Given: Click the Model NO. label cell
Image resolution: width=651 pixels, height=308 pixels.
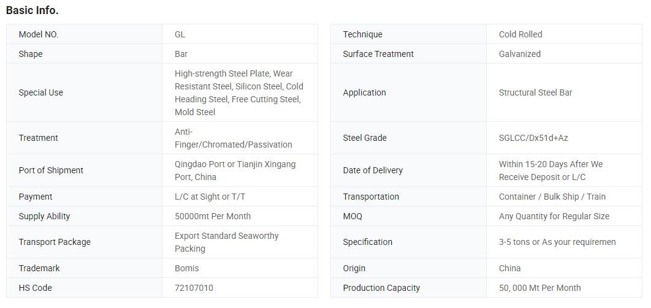Looking at the screenshot, I should [x=39, y=34].
